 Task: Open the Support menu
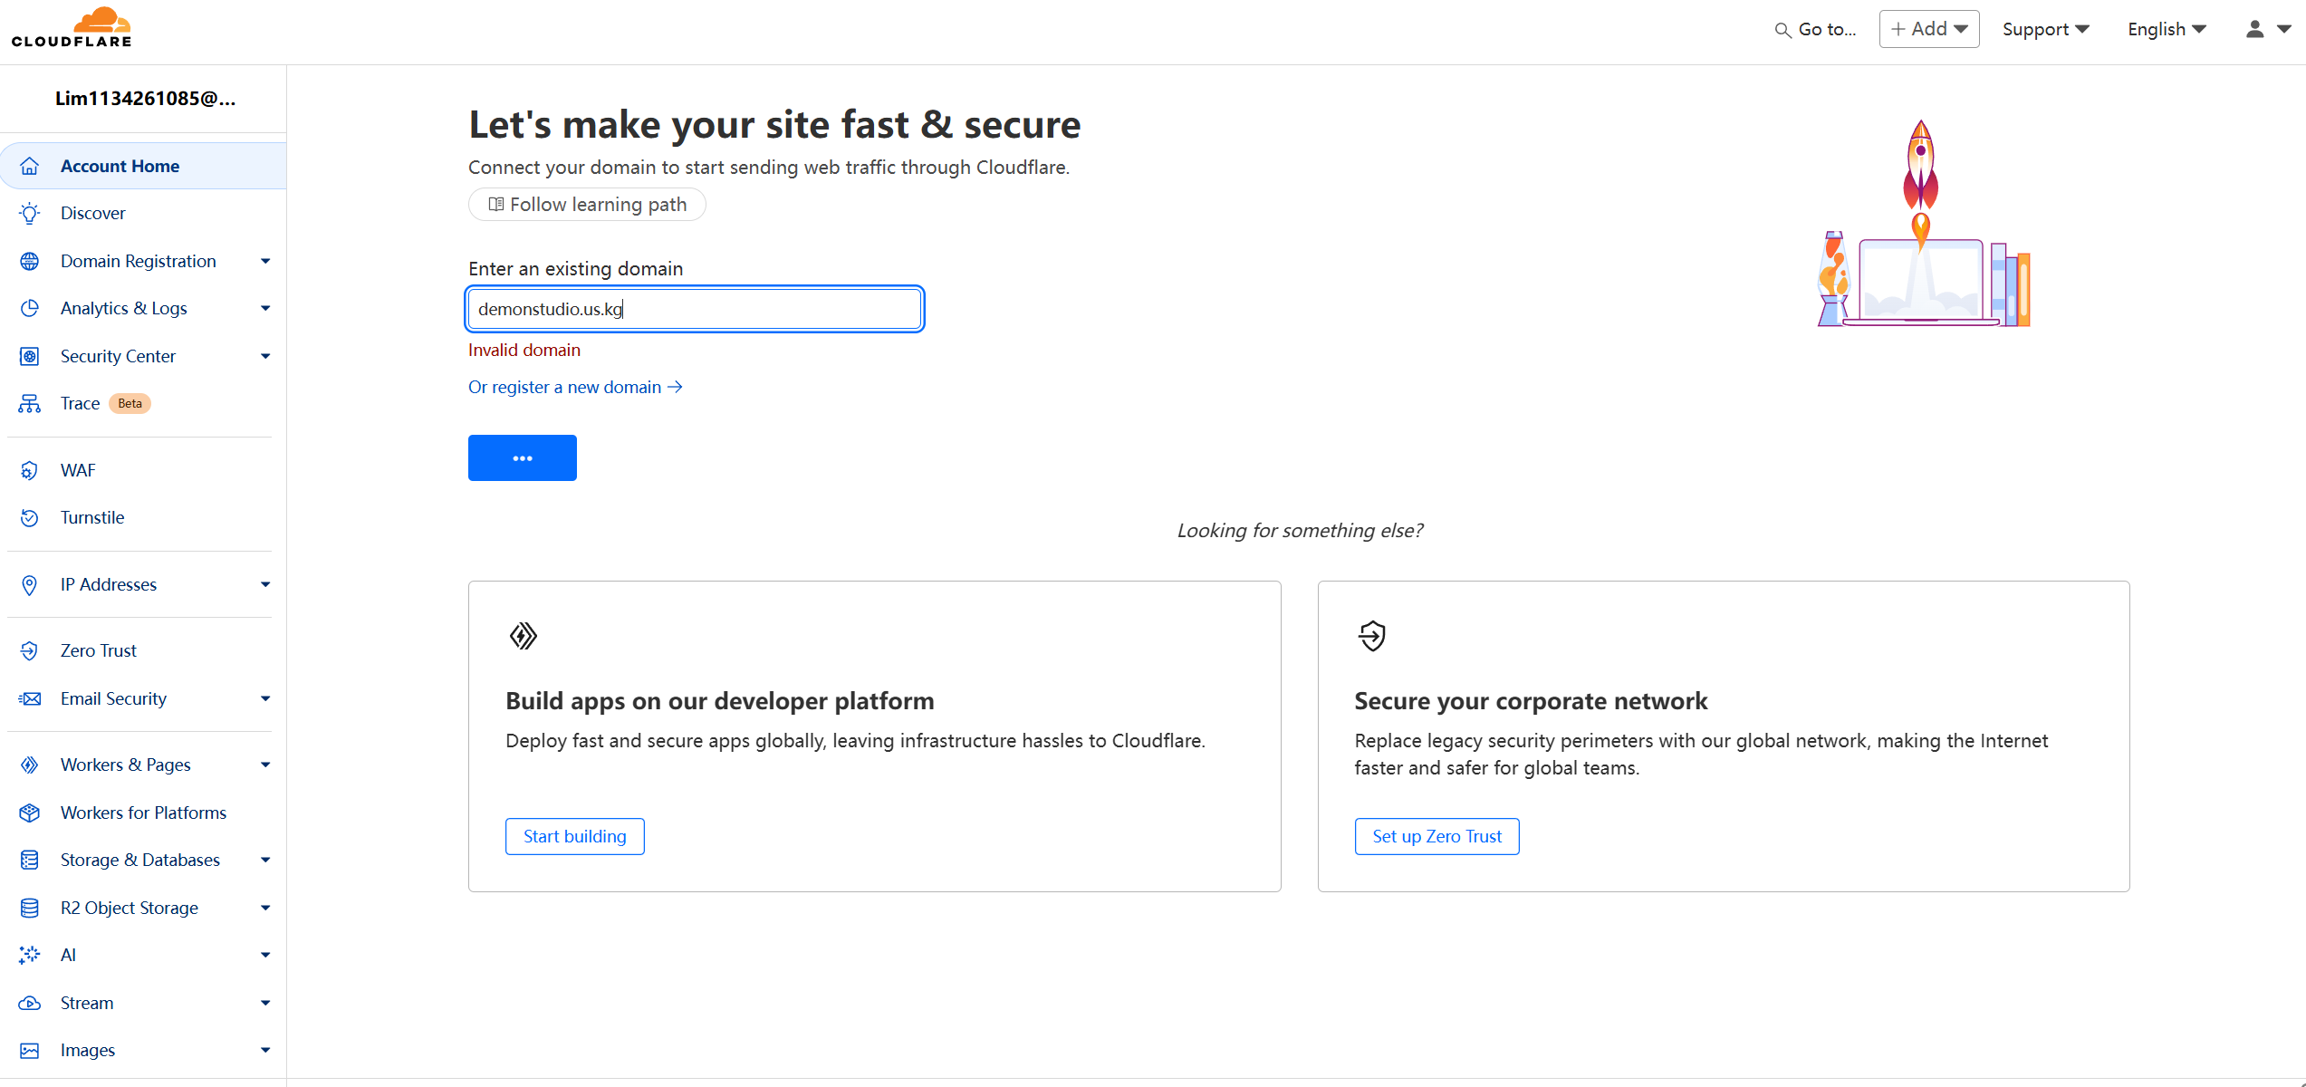[2045, 29]
